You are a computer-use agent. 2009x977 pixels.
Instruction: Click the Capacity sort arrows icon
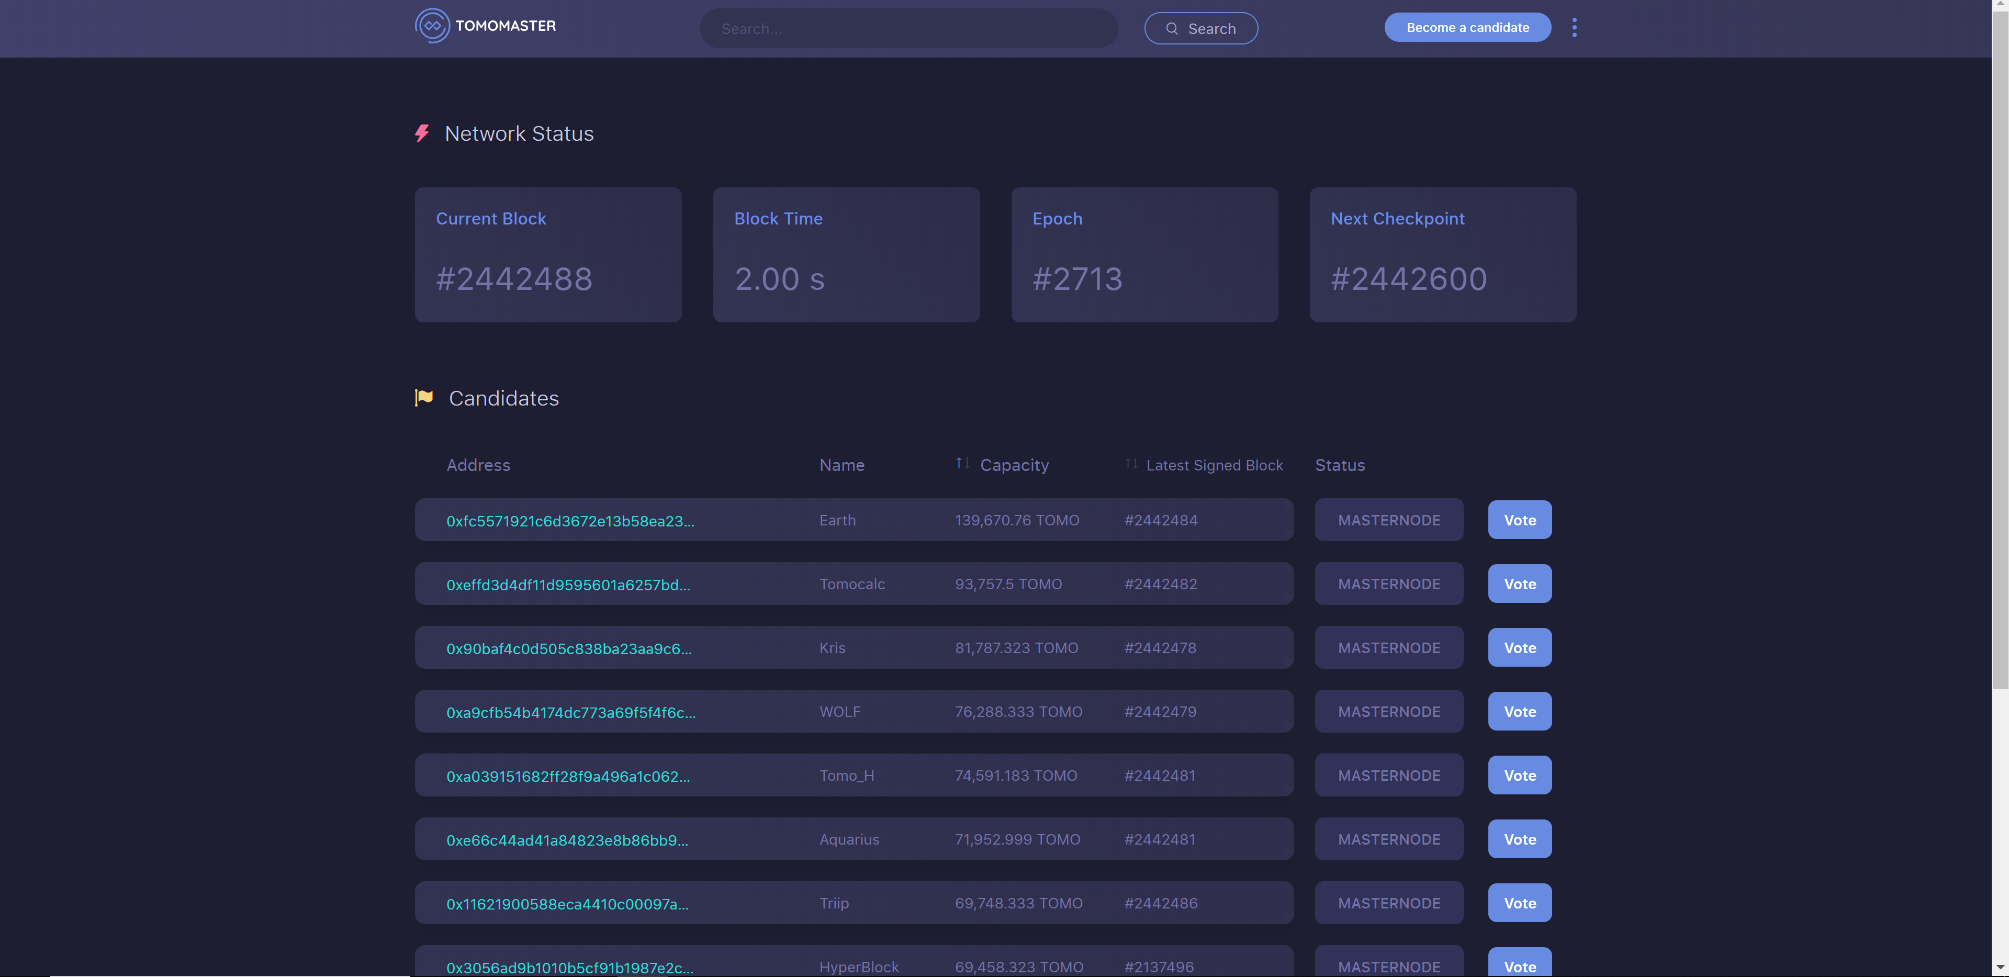pyautogui.click(x=962, y=463)
